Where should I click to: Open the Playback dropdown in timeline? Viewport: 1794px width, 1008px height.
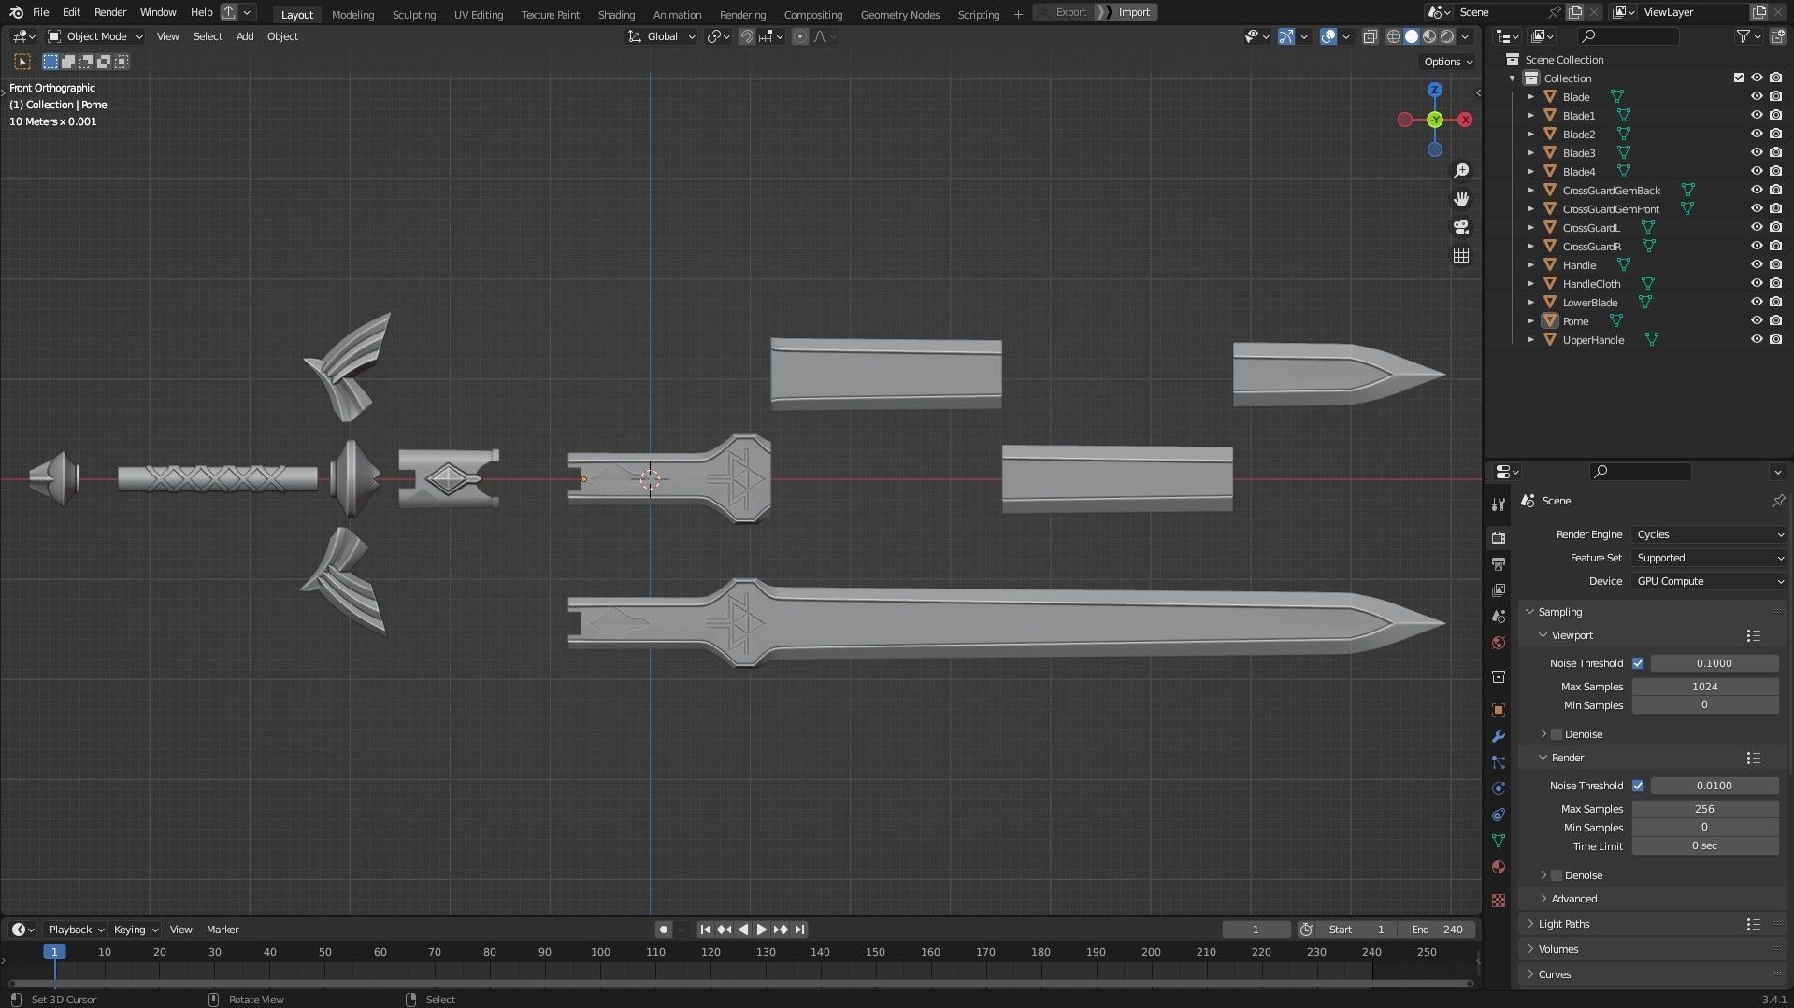pos(76,930)
